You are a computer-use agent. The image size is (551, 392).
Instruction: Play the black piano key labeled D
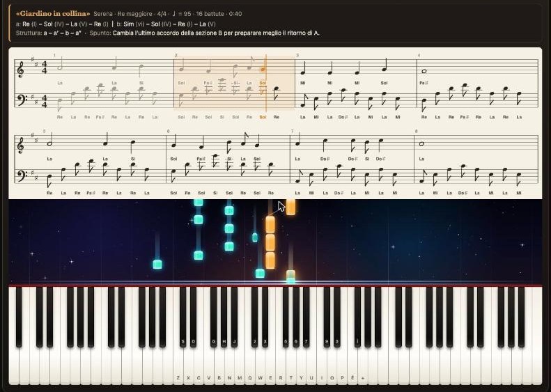point(193,317)
